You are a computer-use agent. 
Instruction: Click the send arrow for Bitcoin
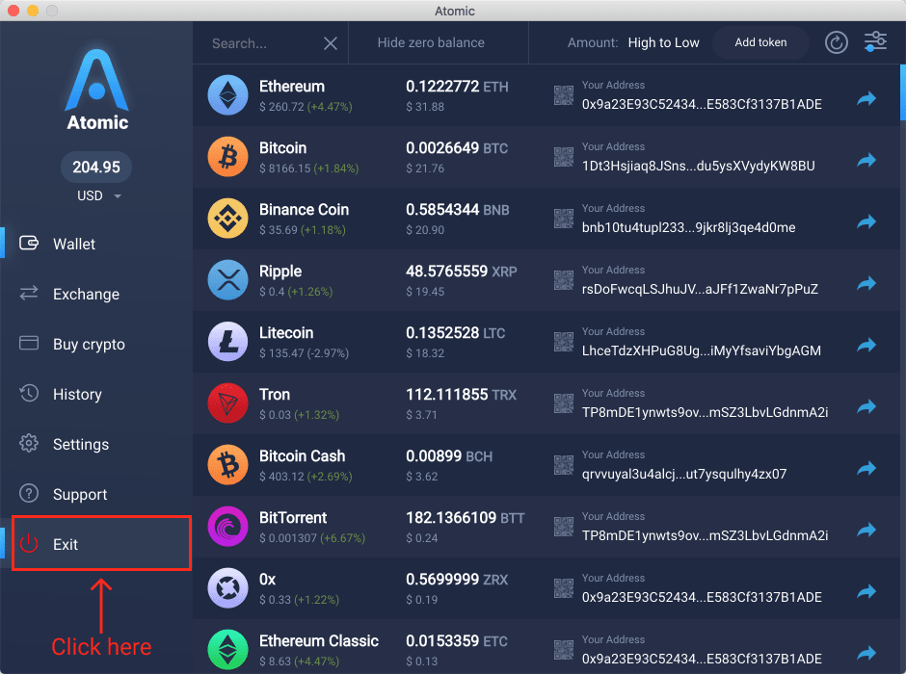point(866,161)
